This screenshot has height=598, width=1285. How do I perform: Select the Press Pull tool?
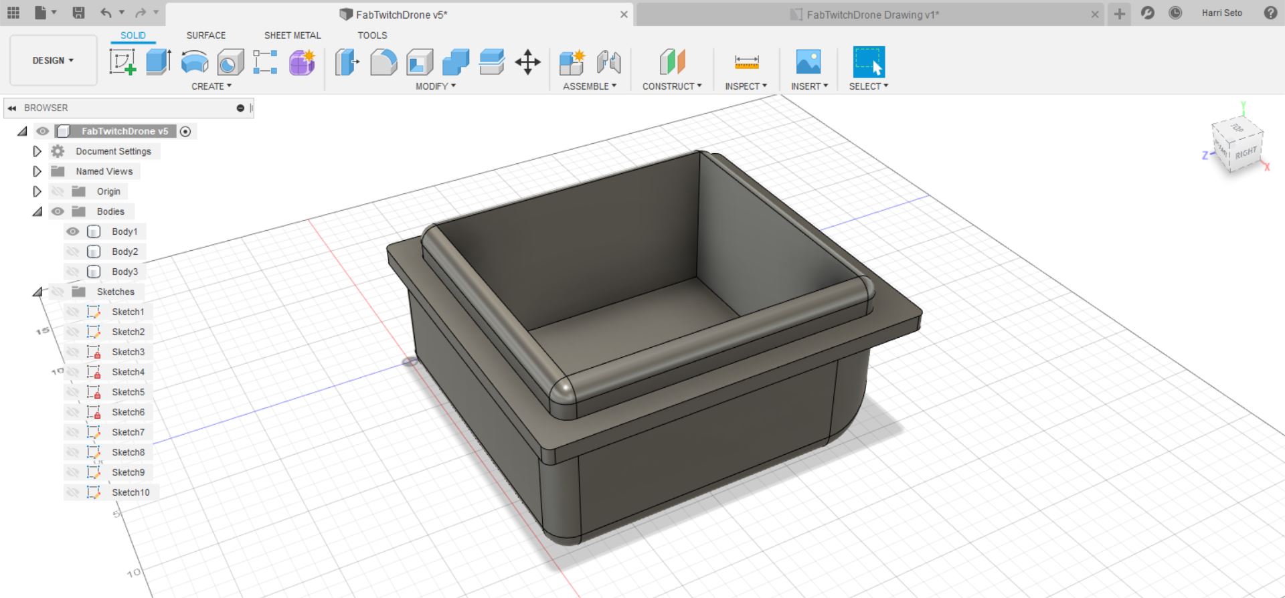[x=347, y=62]
